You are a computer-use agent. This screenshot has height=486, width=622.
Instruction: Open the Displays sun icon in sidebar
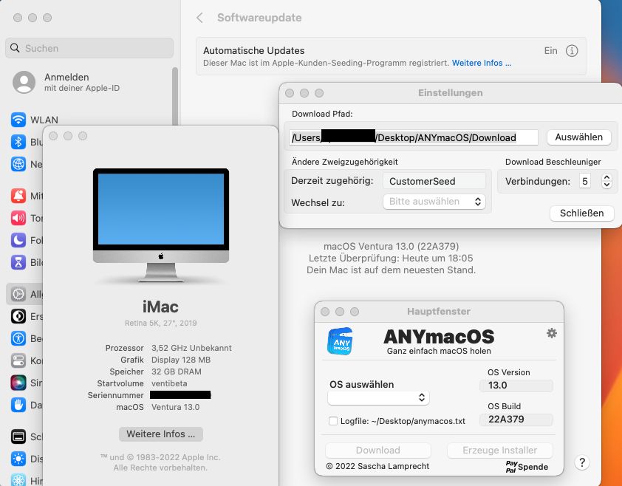tap(18, 459)
